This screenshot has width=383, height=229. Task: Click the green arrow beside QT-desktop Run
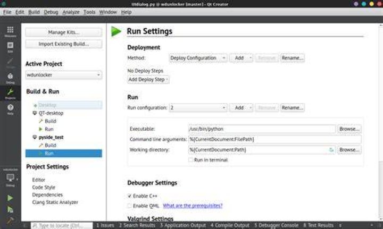tap(41, 129)
